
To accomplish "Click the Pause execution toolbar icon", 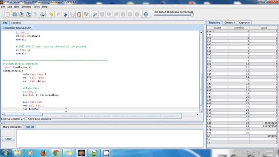I will pos(123,14).
